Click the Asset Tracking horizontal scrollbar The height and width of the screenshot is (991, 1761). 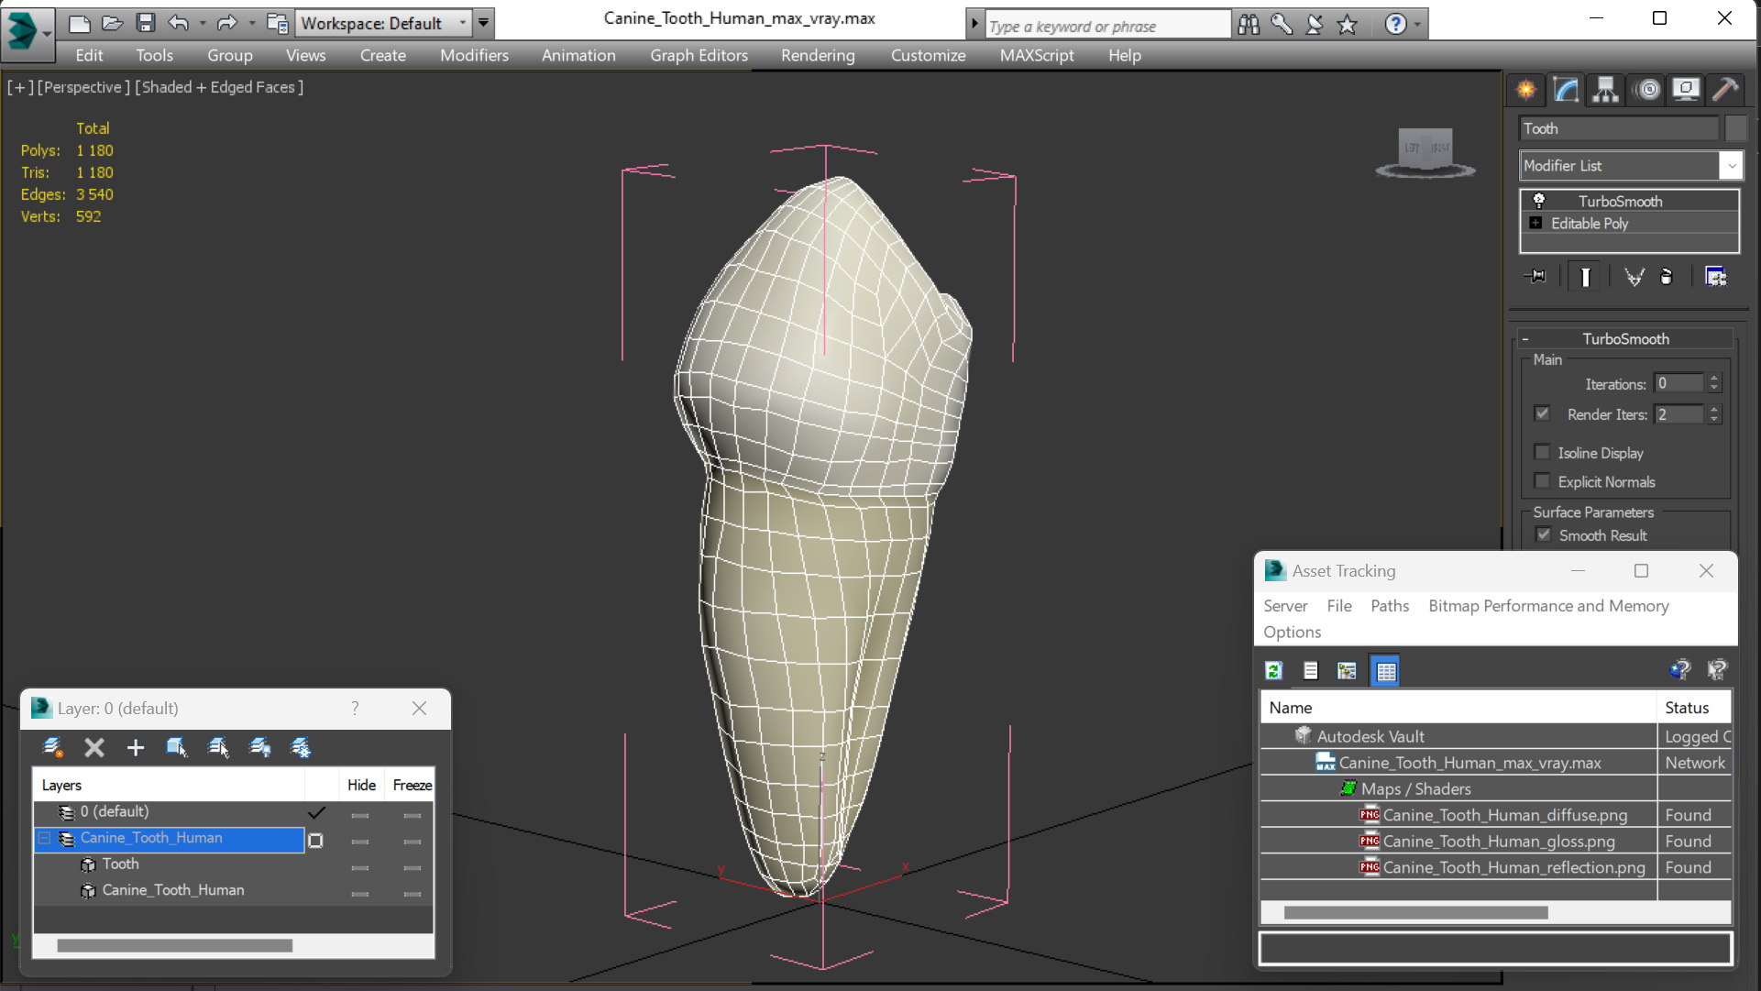coord(1415,913)
